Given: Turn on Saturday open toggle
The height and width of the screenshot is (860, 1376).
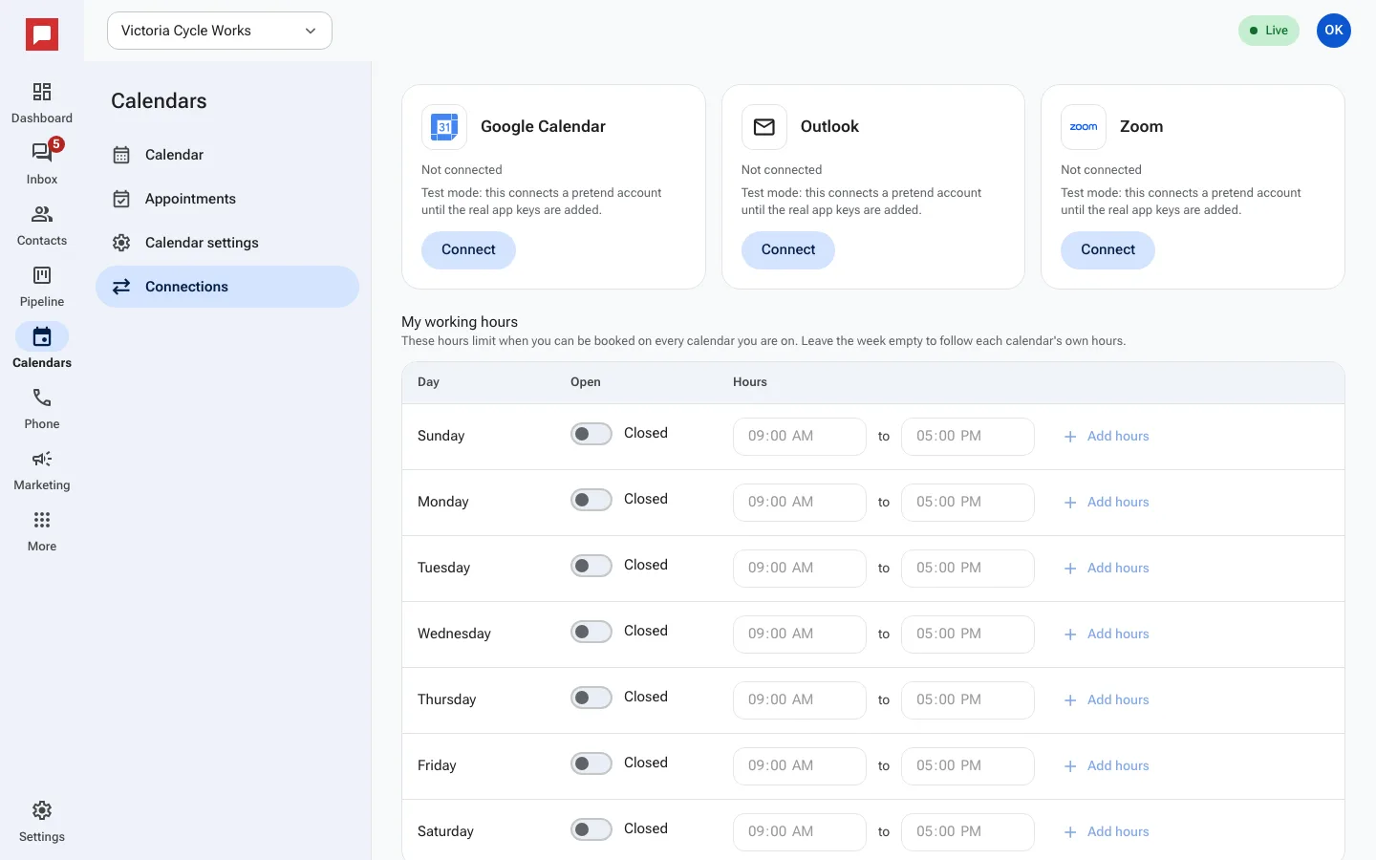Looking at the screenshot, I should click(x=591, y=829).
